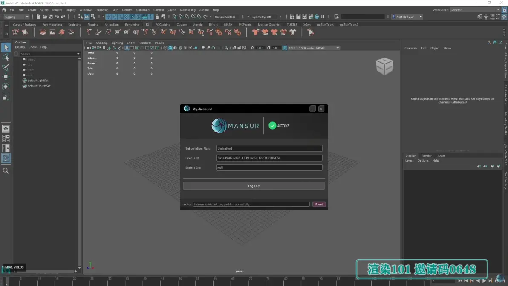Open the Workspace General dropdown
This screenshot has height=286, width=508.
pos(475,10)
